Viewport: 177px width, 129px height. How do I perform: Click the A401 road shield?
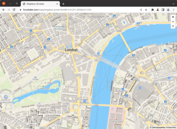click(42, 21)
